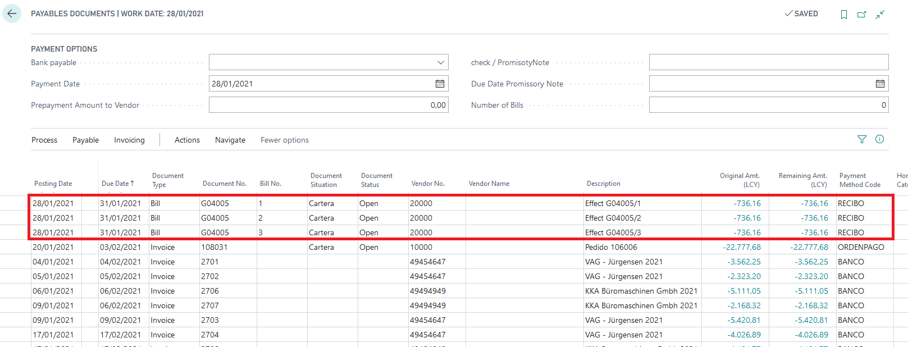The height and width of the screenshot is (347, 908).
Task: Open the Navigate menu
Action: pos(230,140)
